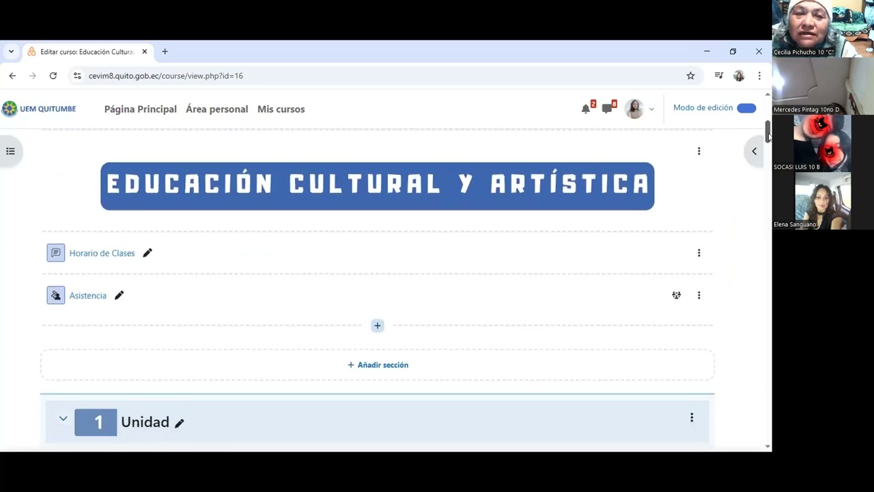Image resolution: width=874 pixels, height=492 pixels.
Task: Click section number 1 badge
Action: coord(96,422)
